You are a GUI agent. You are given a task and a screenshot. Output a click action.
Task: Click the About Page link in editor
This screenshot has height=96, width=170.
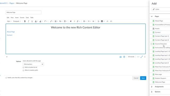pyautogui.click(x=11, y=32)
